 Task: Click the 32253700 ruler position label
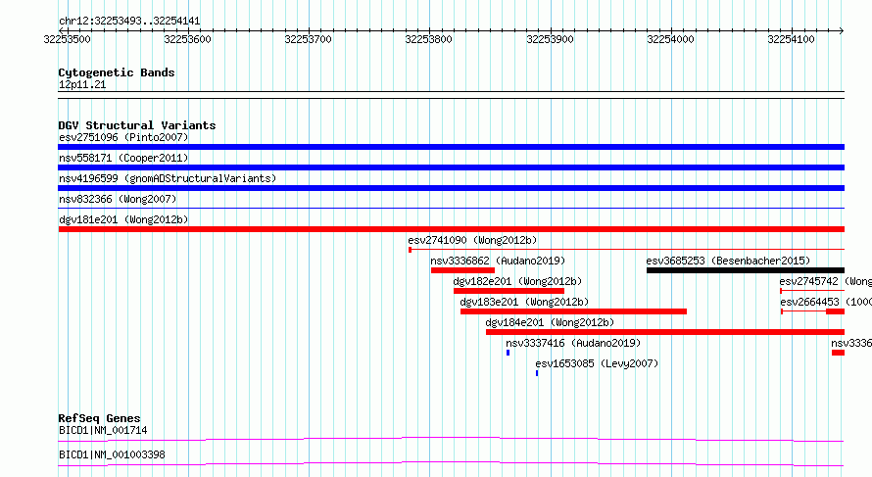coord(308,39)
